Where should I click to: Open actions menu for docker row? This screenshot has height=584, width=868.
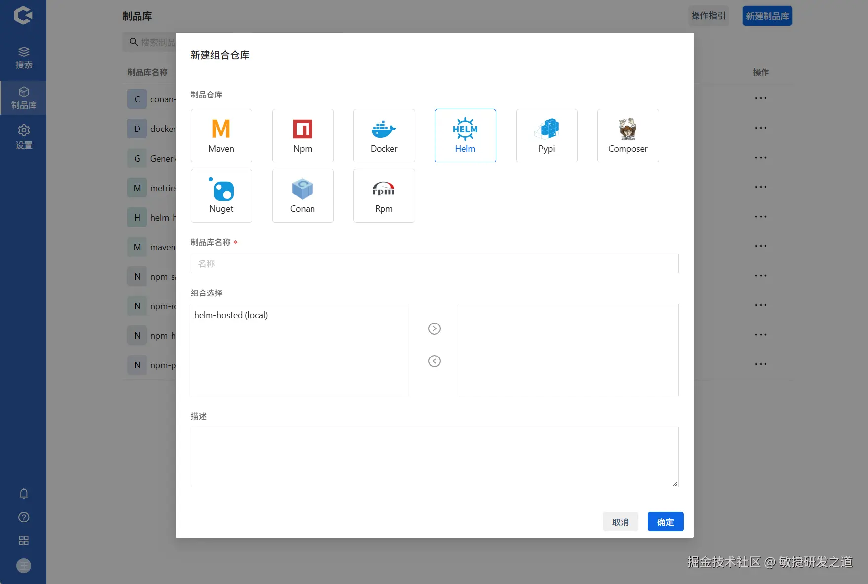pyautogui.click(x=761, y=128)
